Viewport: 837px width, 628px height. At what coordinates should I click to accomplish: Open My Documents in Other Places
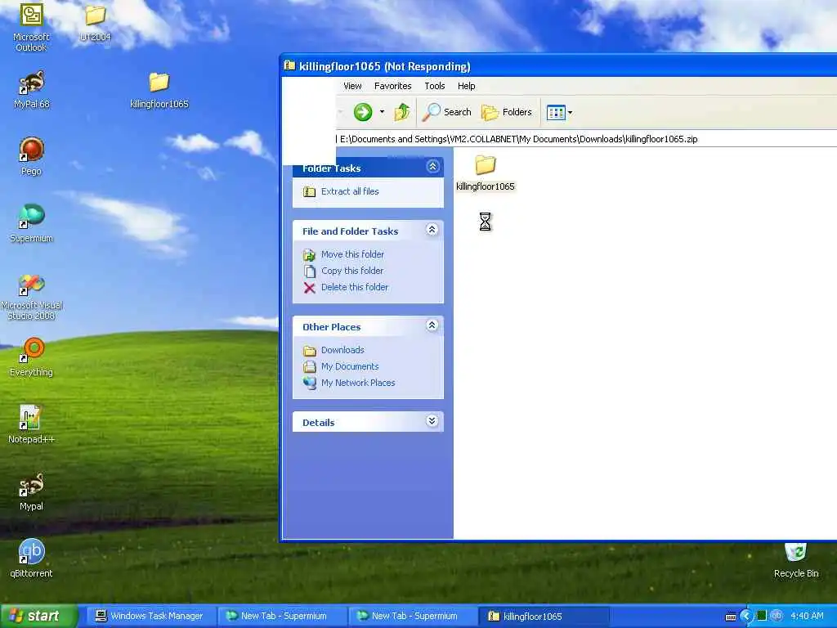coord(350,366)
